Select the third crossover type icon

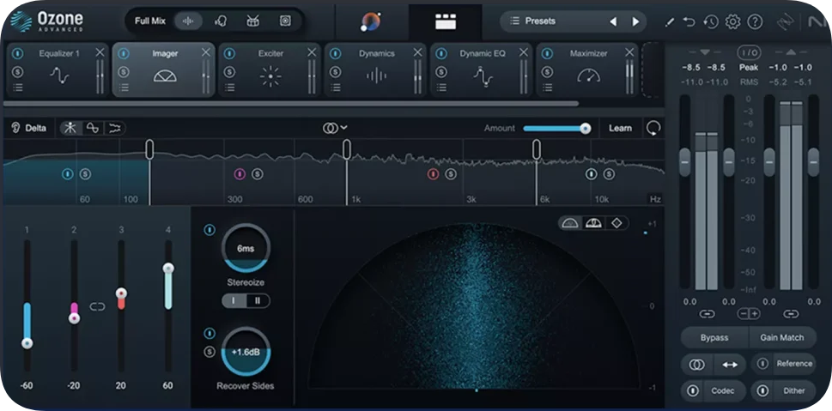114,128
